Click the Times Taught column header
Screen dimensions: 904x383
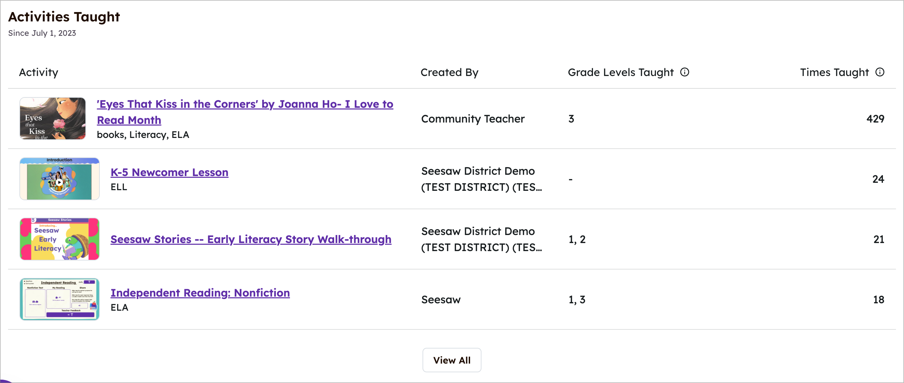(834, 72)
